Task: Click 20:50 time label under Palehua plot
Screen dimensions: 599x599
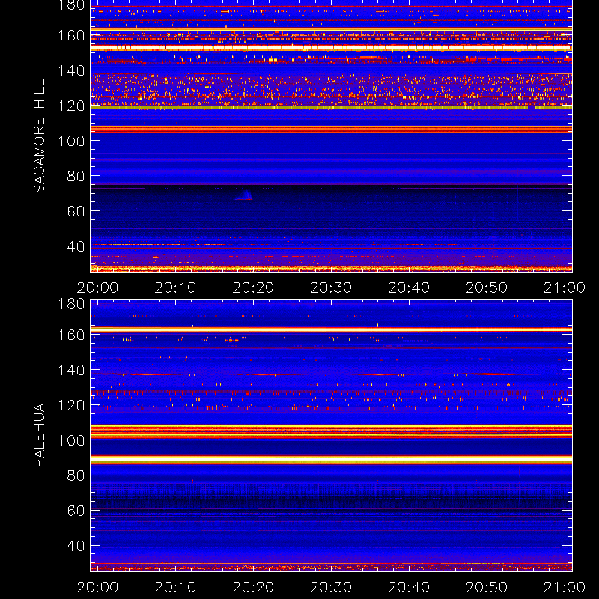Action: (x=487, y=587)
